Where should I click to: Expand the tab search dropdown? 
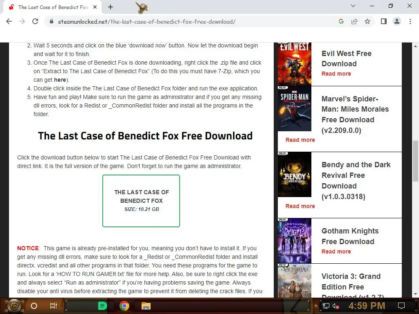(x=353, y=6)
